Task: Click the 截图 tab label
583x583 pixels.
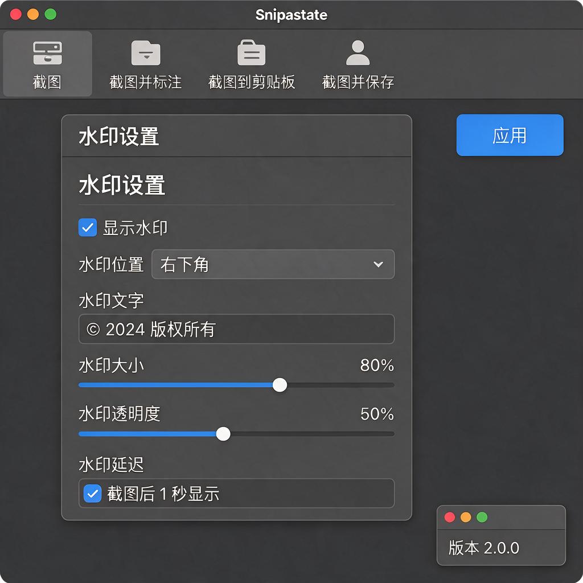Action: click(47, 82)
